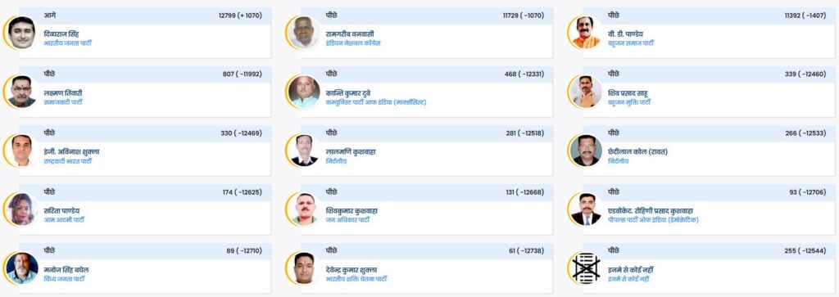The height and width of the screenshot is (297, 839).
Task: Open इंडियन नेशनल कॉंग्रेस party link
Action: pos(353,43)
